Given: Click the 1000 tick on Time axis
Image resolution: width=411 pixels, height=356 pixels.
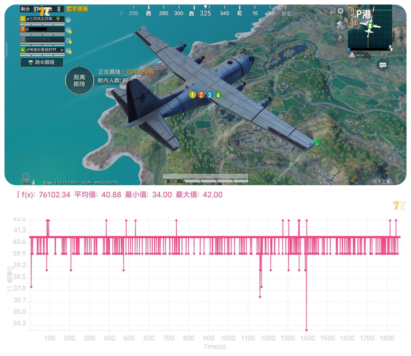Looking at the screenshot, I should coord(228,338).
